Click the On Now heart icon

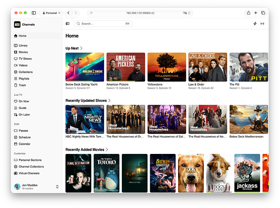[16, 101]
